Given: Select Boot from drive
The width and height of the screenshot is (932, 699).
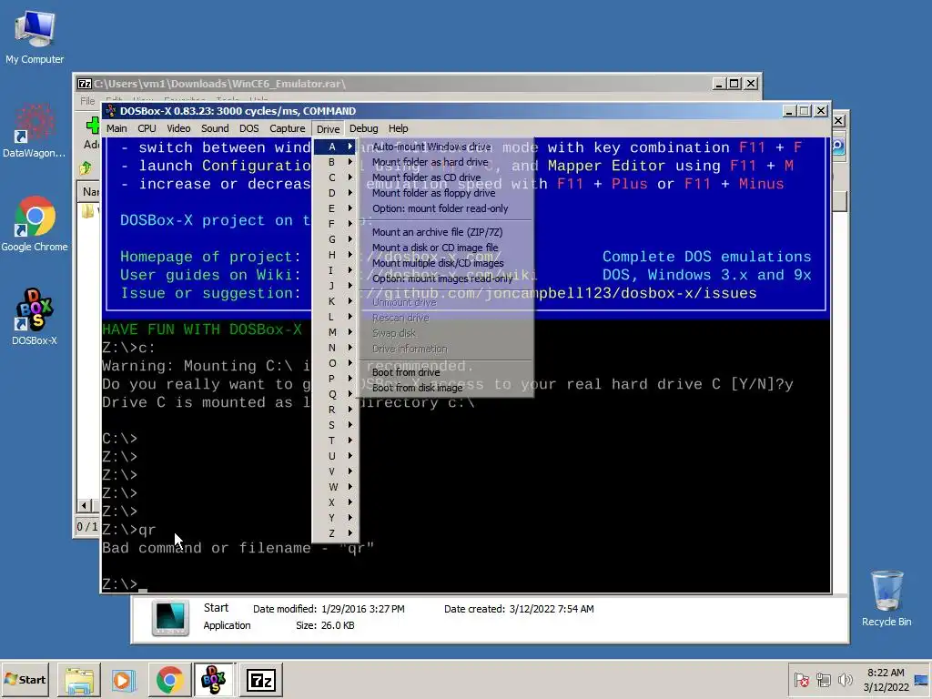Looking at the screenshot, I should click(446, 372).
